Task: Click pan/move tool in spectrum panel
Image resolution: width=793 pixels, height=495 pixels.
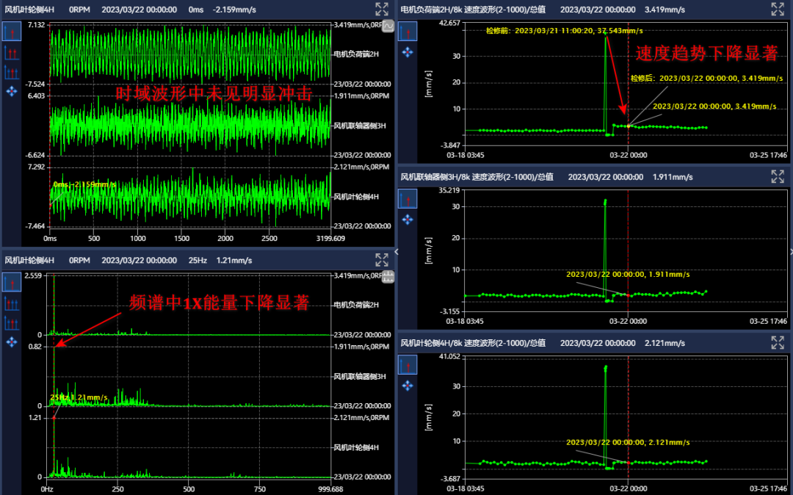Action: [12, 342]
